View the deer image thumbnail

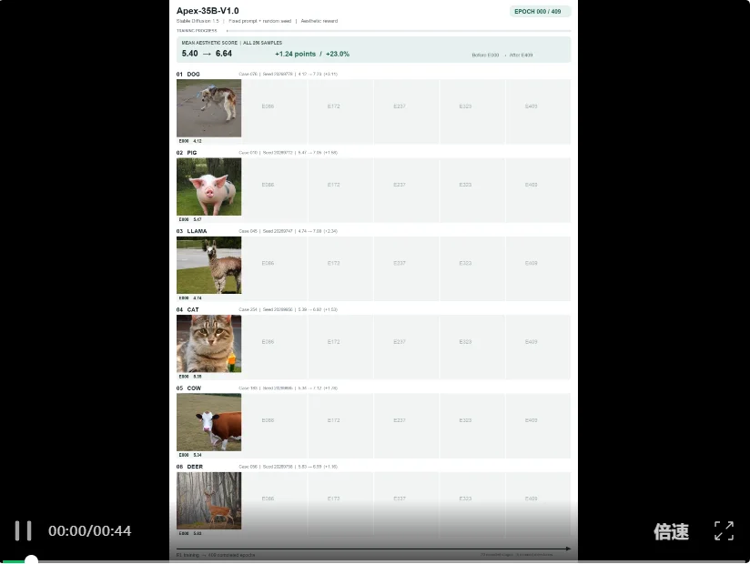click(x=209, y=500)
